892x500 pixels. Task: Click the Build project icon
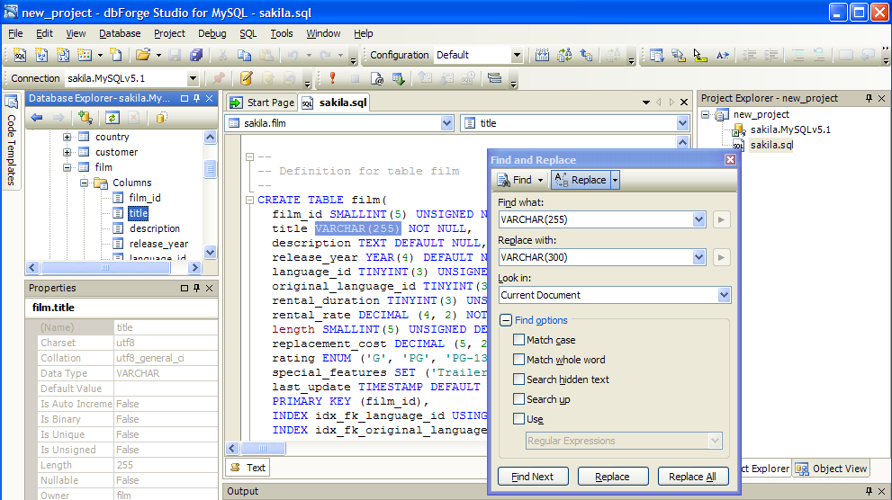point(543,55)
